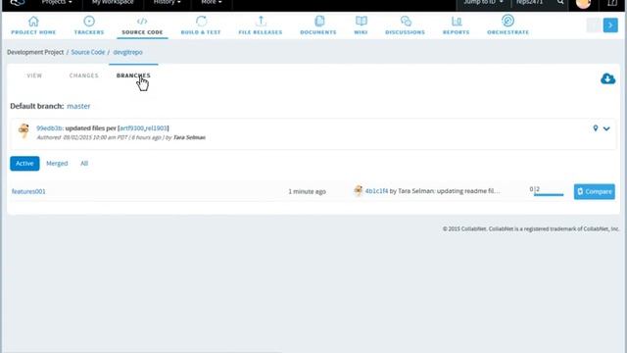627x353 pixels.
Task: Click the '1 minute ago' timestamp
Action: pyautogui.click(x=307, y=191)
